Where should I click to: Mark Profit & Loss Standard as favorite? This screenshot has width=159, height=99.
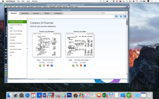(x=48, y=66)
